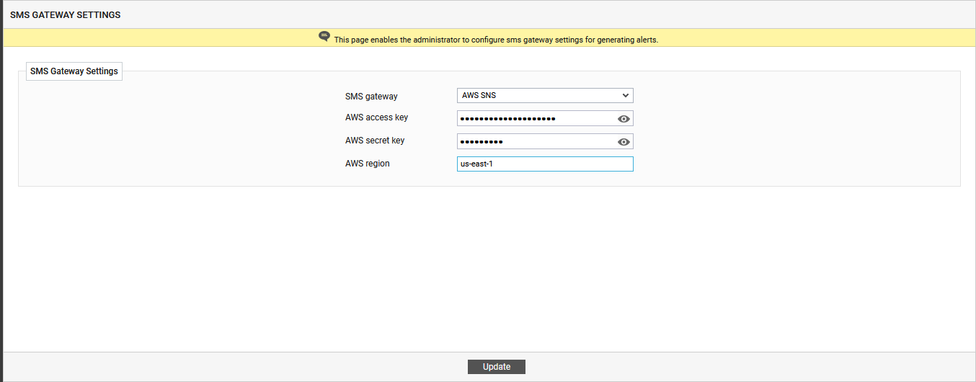This screenshot has width=976, height=382.
Task: Select the SMS Gateway Settings section legend
Action: click(x=74, y=71)
